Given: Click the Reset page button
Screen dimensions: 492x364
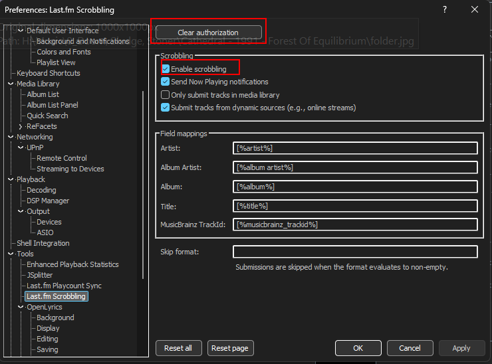Looking at the screenshot, I should (x=229, y=348).
